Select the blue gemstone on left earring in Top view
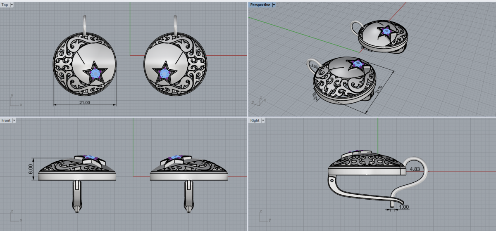The image size is (496, 231). click(x=96, y=73)
